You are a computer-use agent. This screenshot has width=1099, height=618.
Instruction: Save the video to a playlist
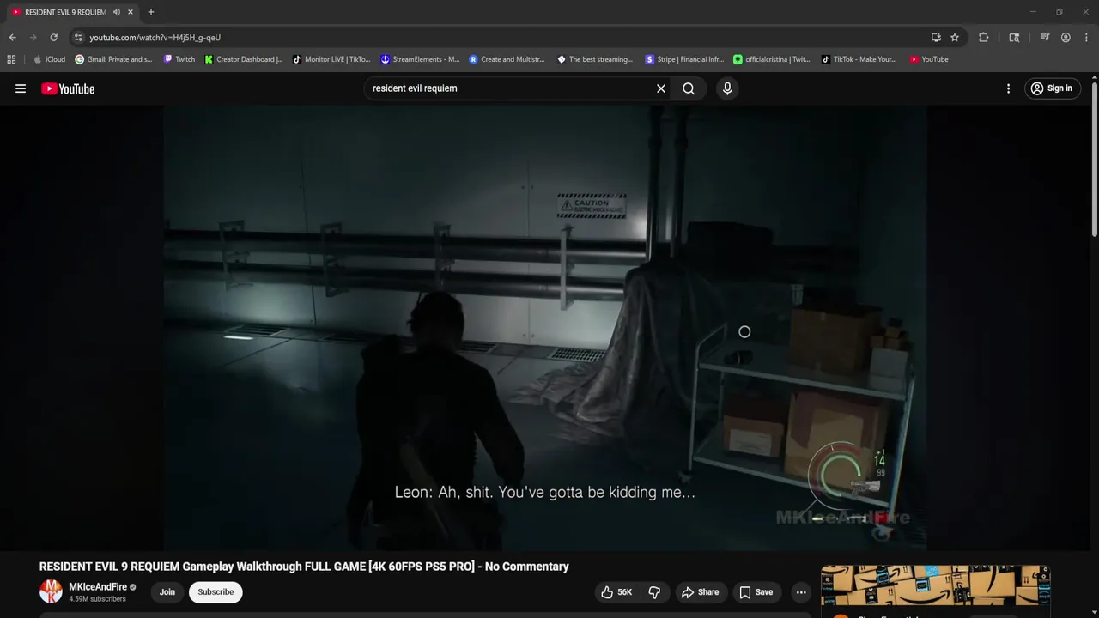756,592
